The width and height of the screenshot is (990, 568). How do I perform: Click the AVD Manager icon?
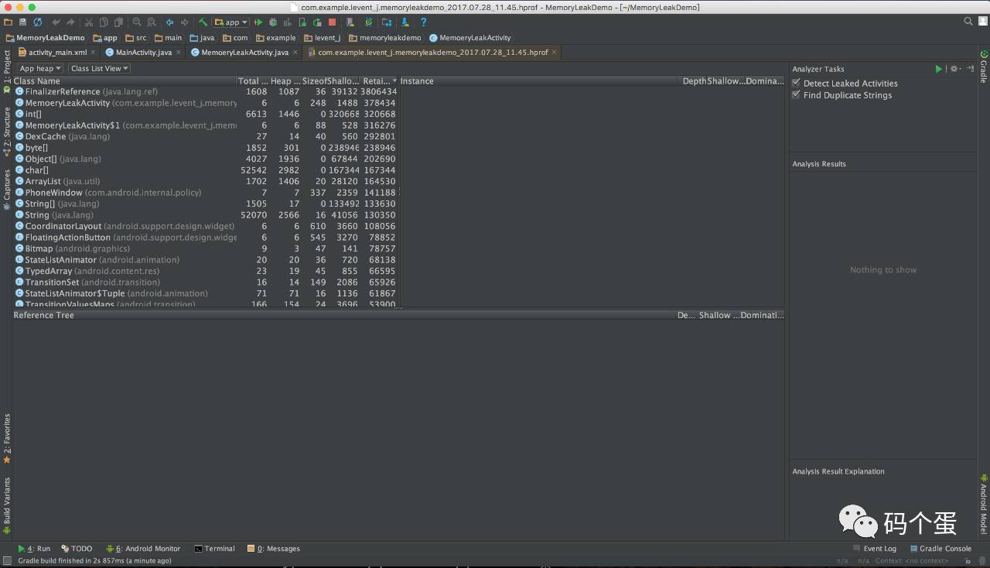tap(351, 22)
